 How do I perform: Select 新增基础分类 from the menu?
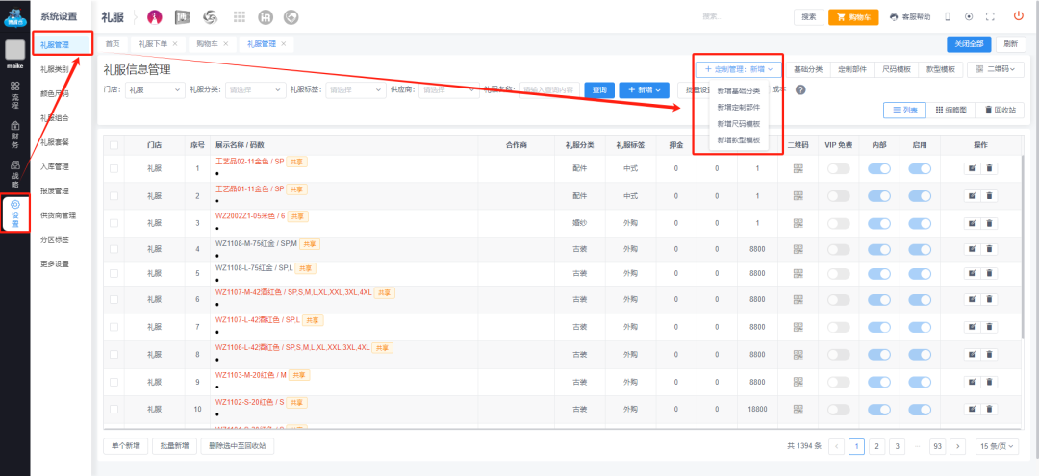coord(738,90)
